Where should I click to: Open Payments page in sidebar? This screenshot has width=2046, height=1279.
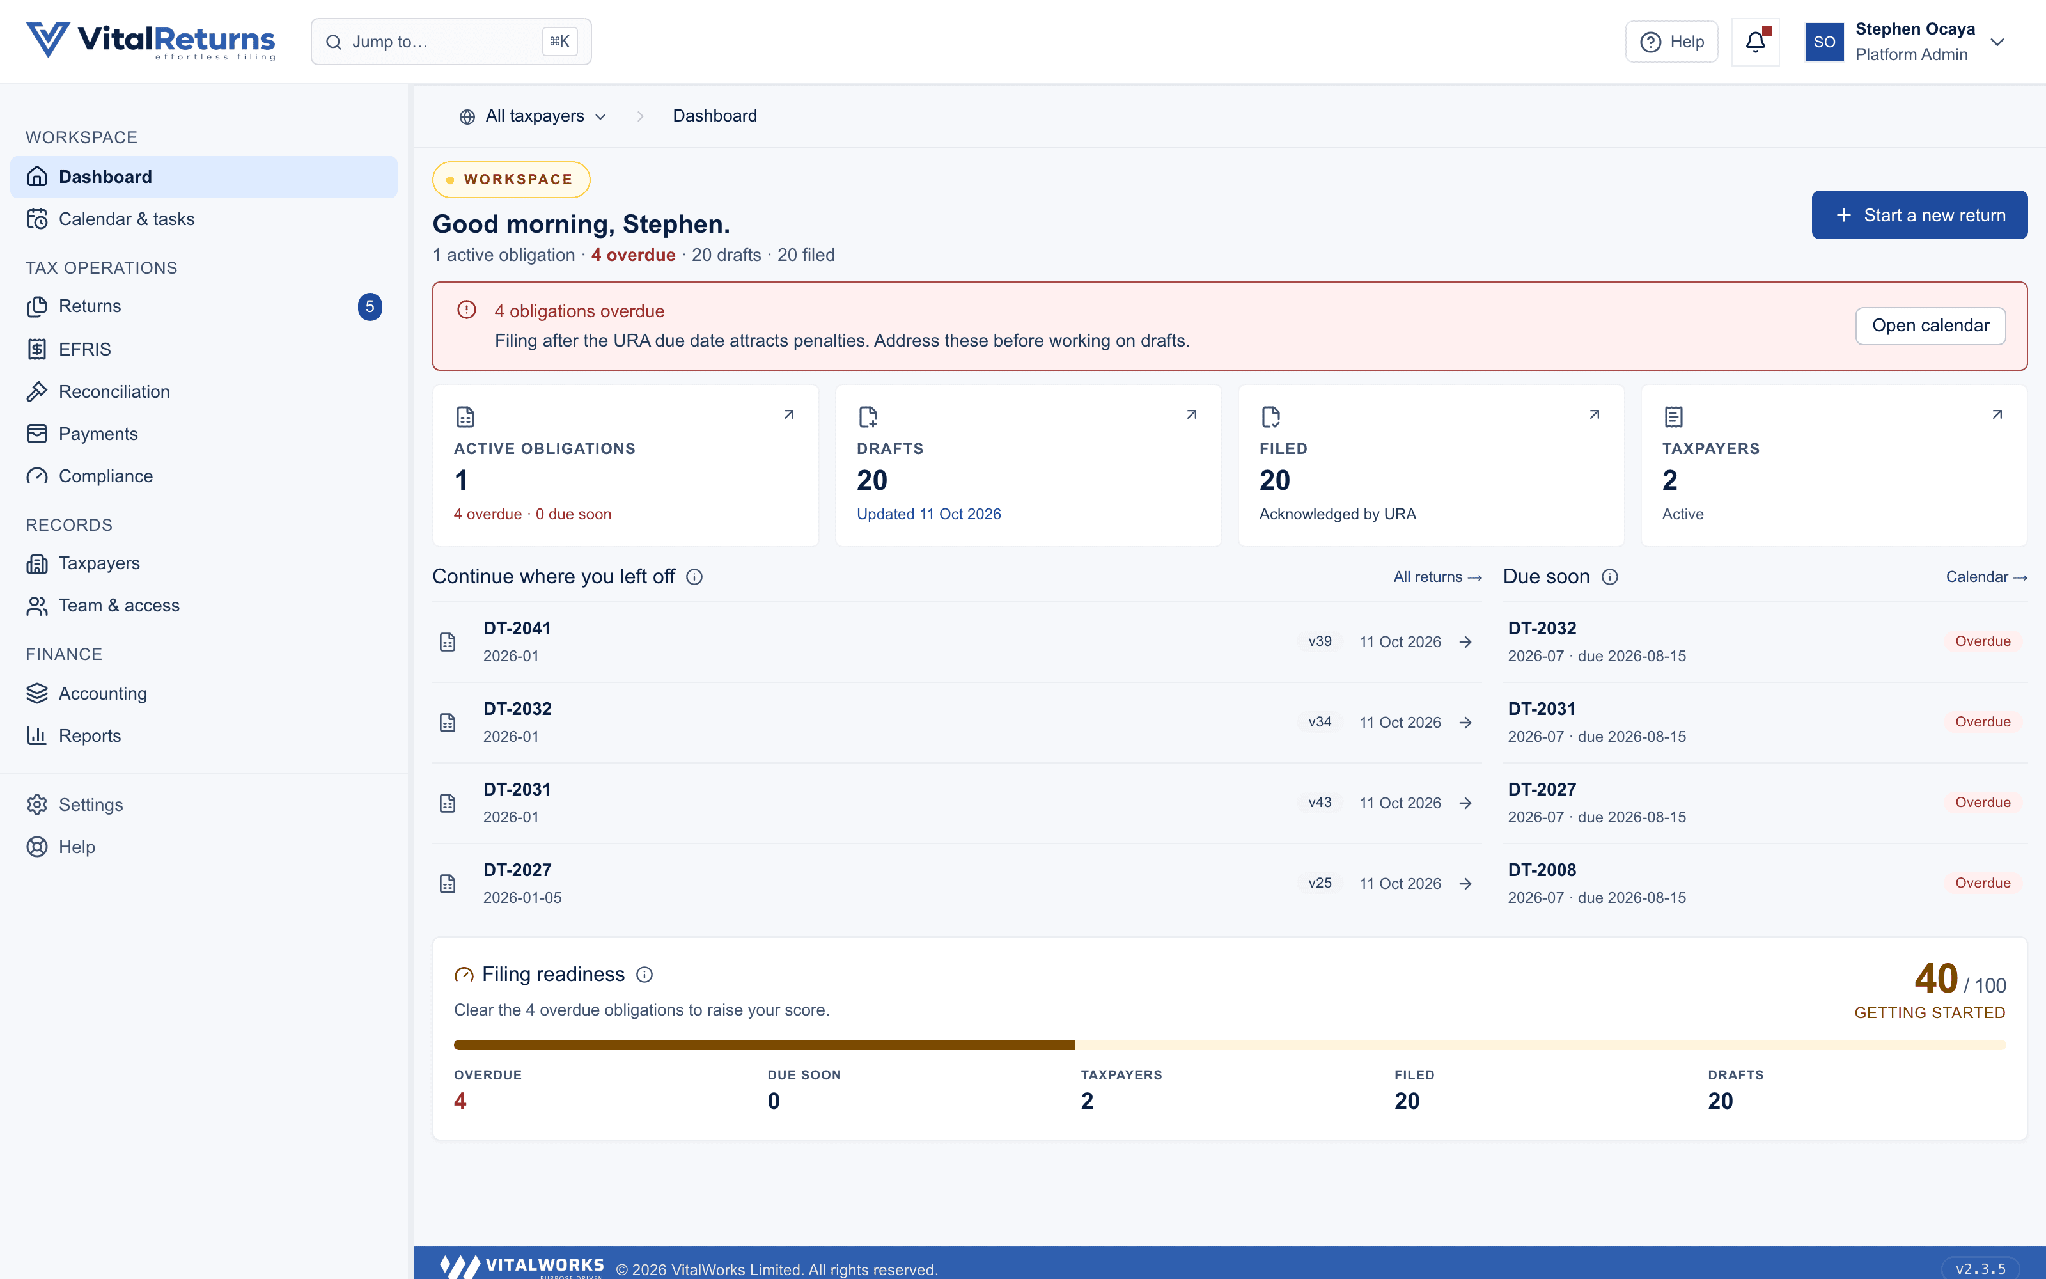coord(204,434)
